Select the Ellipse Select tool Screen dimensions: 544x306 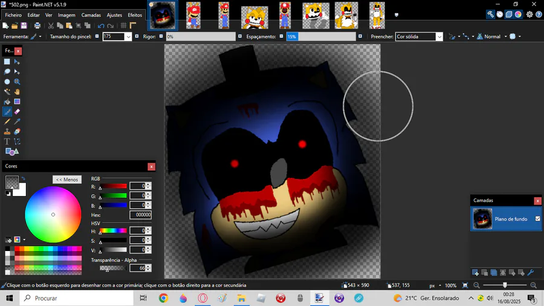pos(7,82)
